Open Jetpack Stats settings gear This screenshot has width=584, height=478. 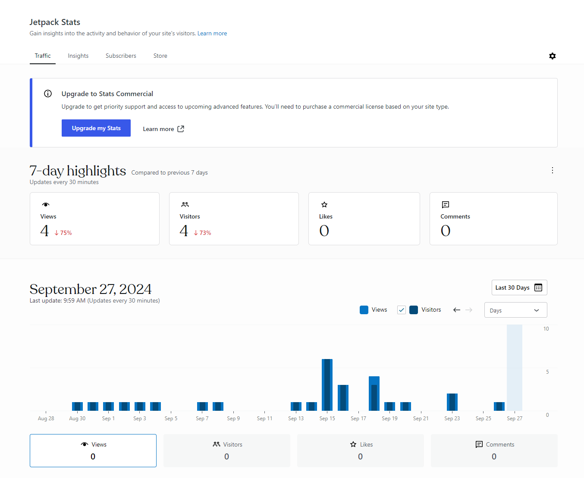click(x=552, y=56)
